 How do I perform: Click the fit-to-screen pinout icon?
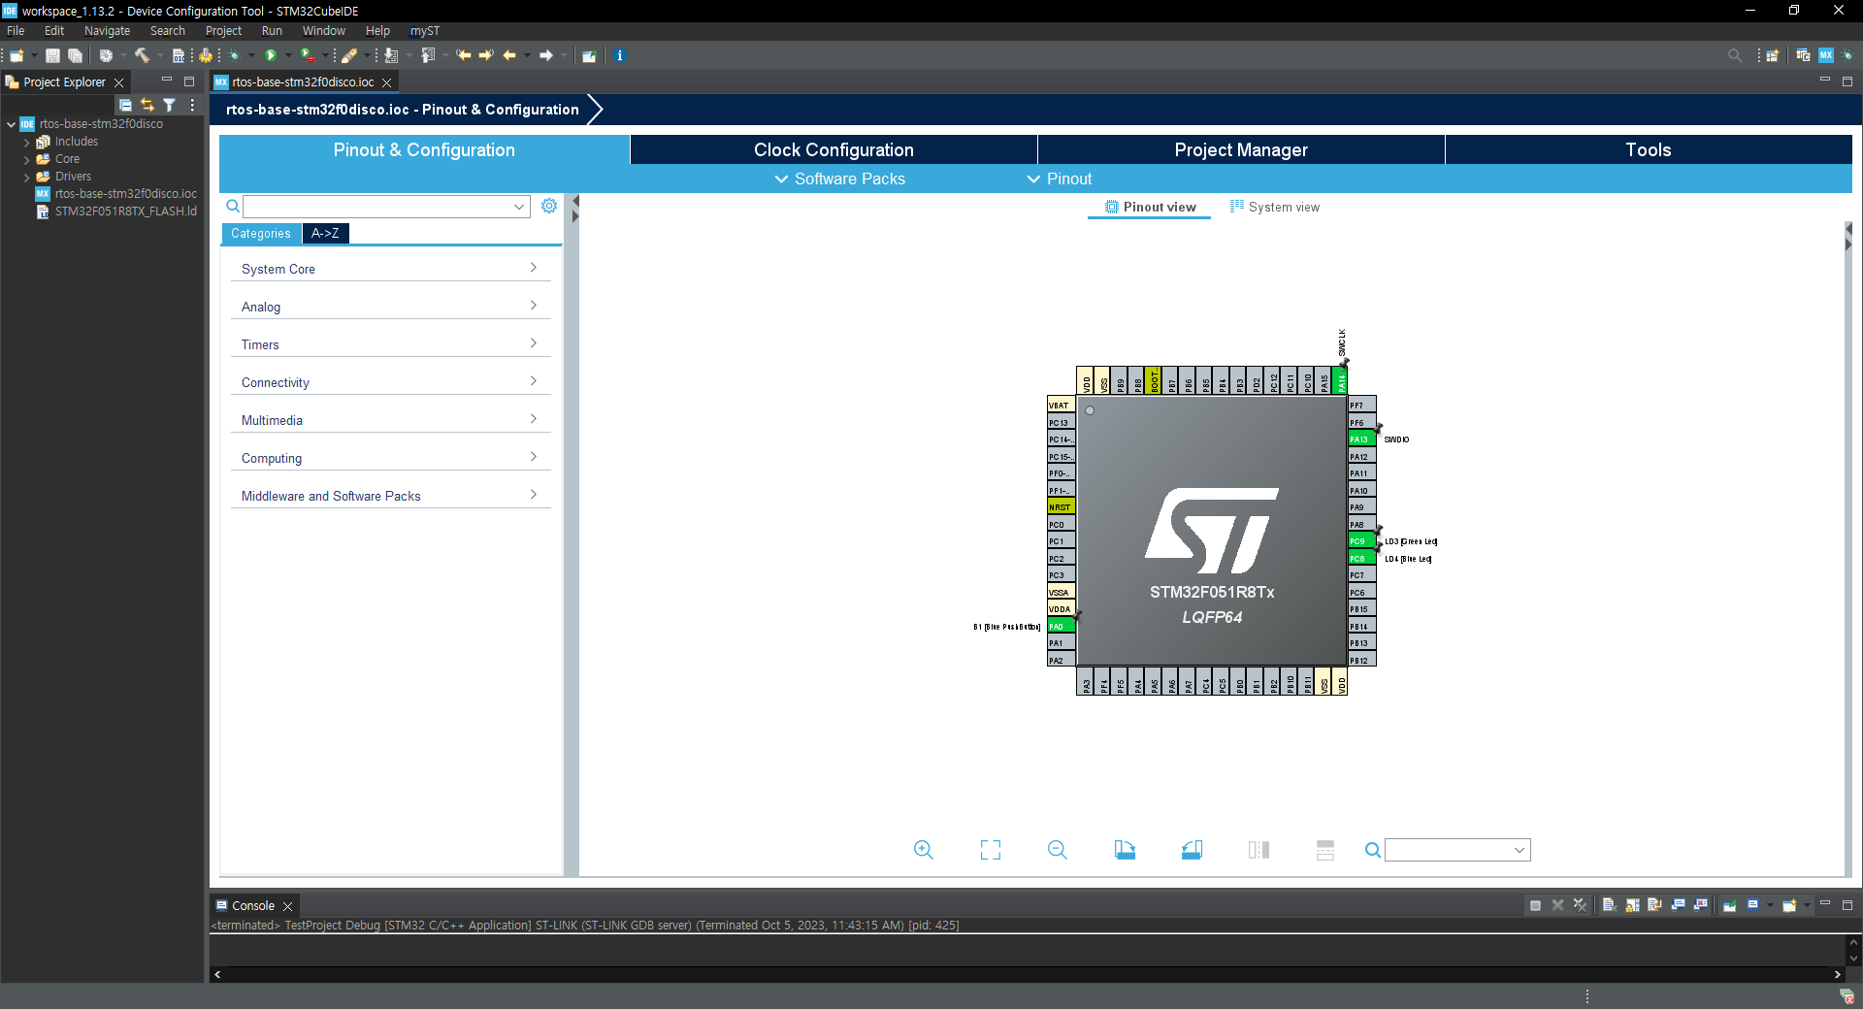point(990,850)
